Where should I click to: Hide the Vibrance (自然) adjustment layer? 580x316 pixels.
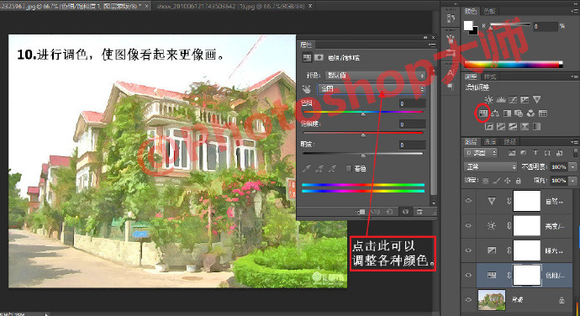click(x=468, y=201)
